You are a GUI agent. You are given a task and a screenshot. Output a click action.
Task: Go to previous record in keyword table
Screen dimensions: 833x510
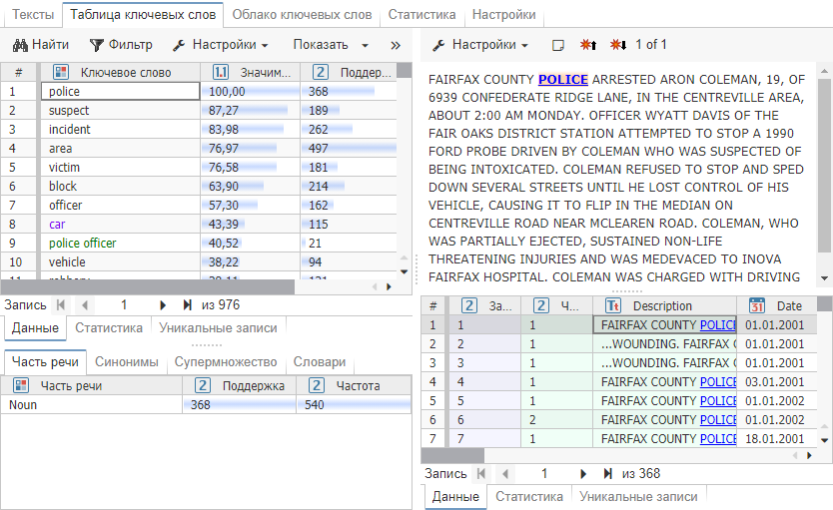85,305
